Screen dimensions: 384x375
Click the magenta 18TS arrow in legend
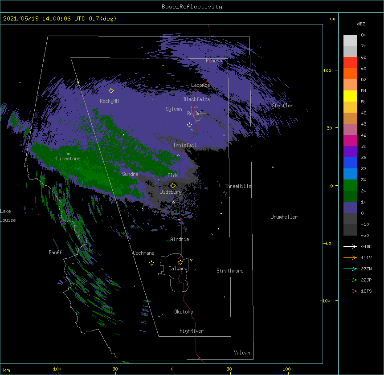click(x=350, y=291)
